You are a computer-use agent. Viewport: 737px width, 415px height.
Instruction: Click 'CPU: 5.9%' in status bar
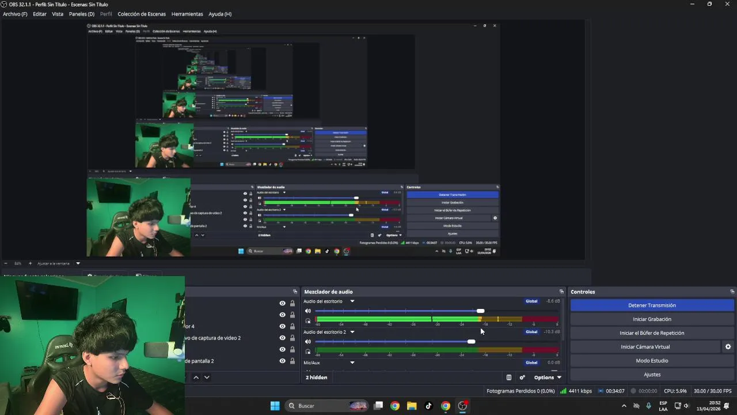[675, 391]
